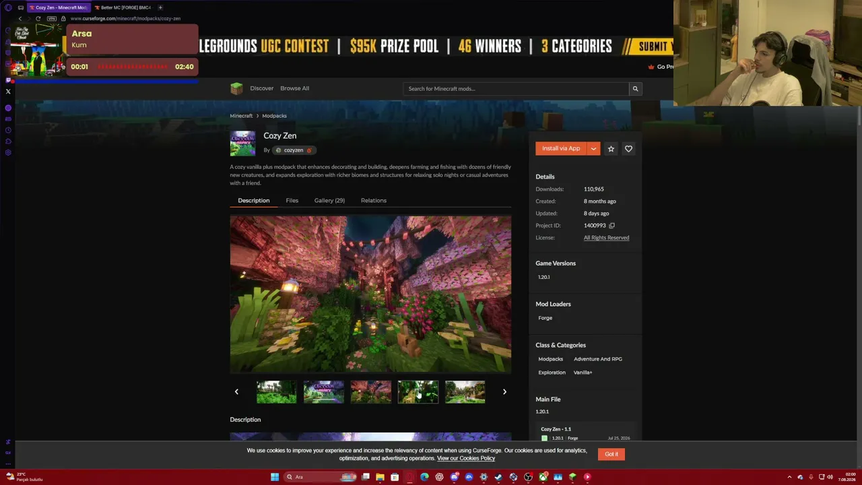This screenshot has width=862, height=485.
Task: Open ChatGPT app from the taskbar
Action: pyautogui.click(x=439, y=477)
